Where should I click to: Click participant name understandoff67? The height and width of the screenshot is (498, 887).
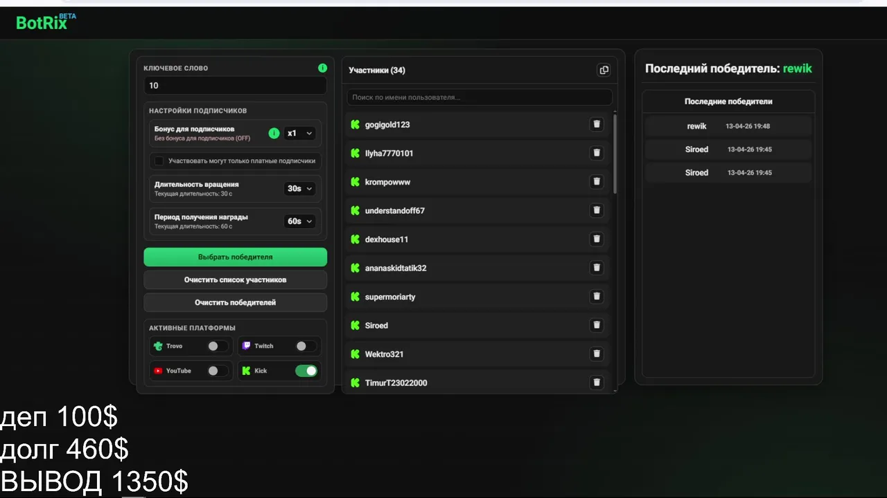[395, 210]
